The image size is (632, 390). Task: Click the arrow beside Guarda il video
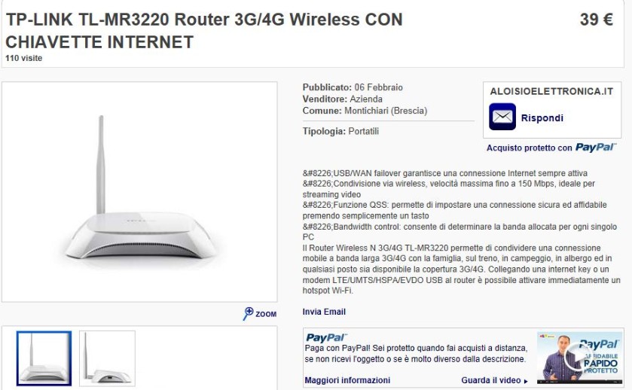click(526, 381)
